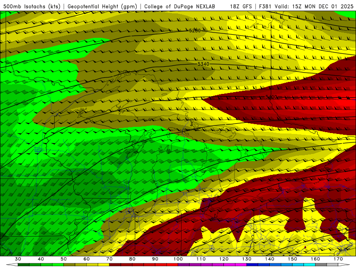
Task: Pick the cyan 155-160 kt colorbar swatch
Action: pyautogui.click(x=310, y=265)
